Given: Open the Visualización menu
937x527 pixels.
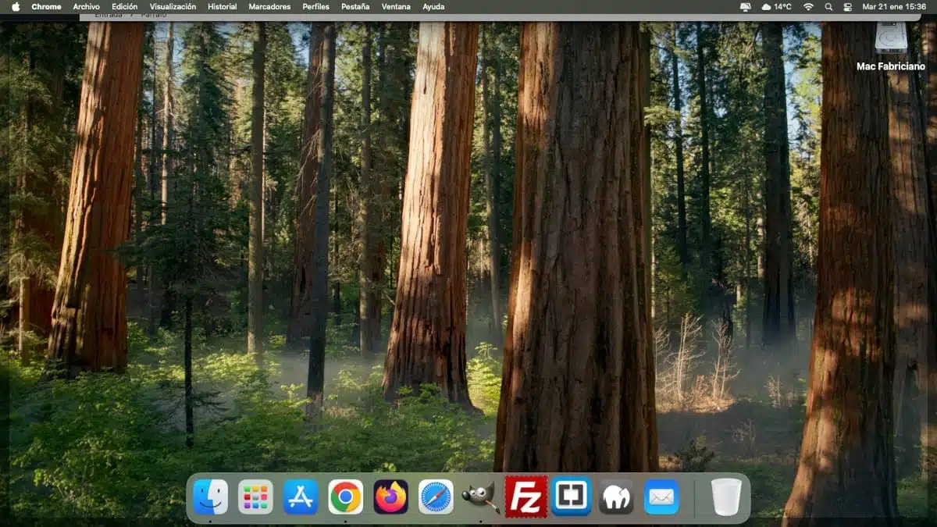Looking at the screenshot, I should [173, 6].
